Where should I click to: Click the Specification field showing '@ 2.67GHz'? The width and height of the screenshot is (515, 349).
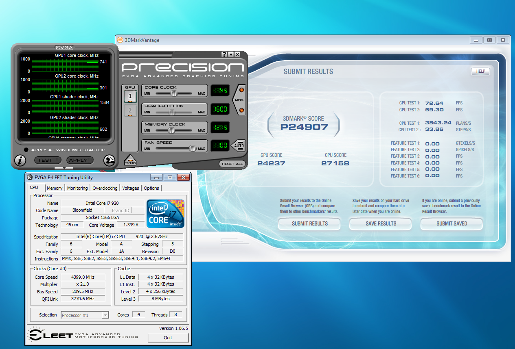tap(122, 236)
